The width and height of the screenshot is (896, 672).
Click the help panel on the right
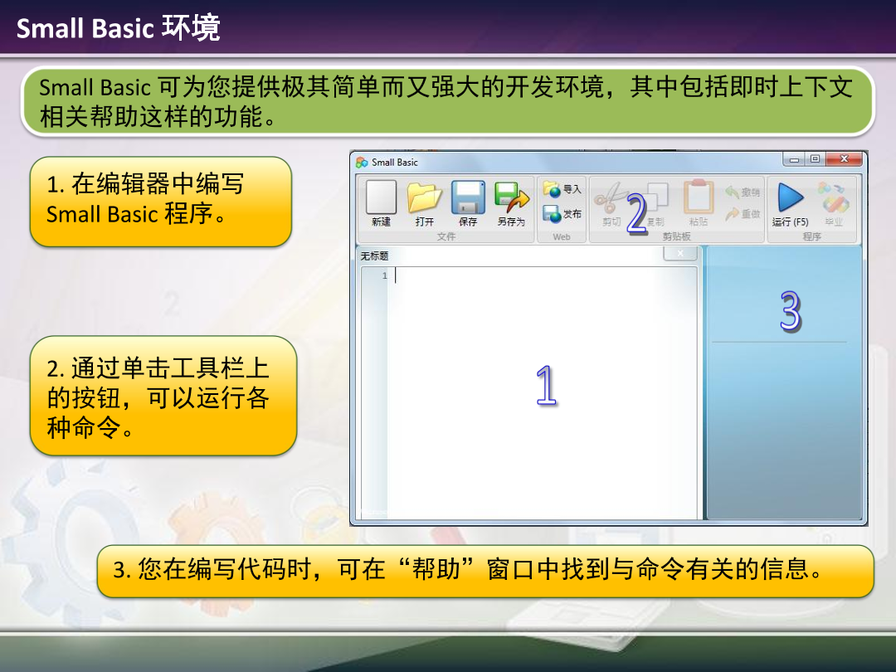pos(783,415)
